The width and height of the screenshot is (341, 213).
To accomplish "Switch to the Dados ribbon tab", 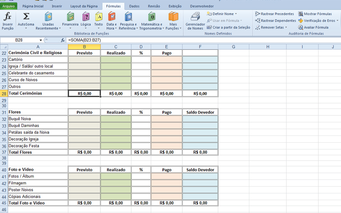I will tap(134, 6).
